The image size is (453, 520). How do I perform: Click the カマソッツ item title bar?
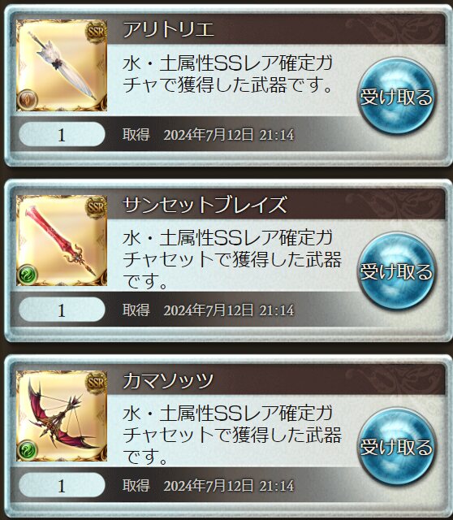[x=276, y=379]
